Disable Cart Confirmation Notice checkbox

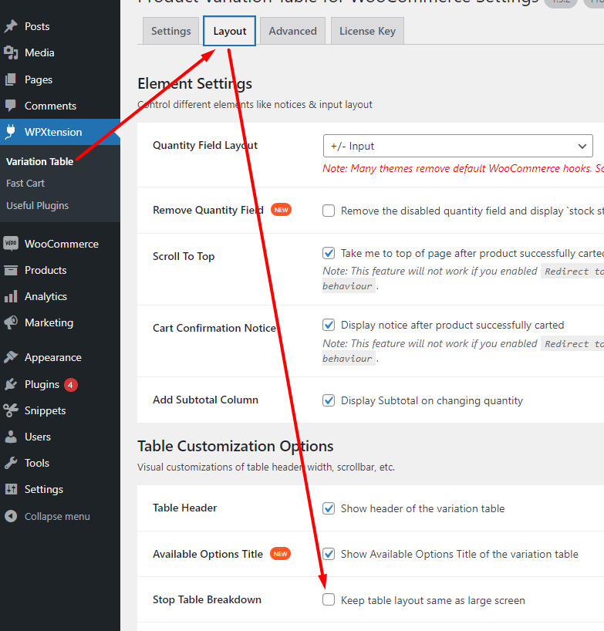[x=329, y=325]
